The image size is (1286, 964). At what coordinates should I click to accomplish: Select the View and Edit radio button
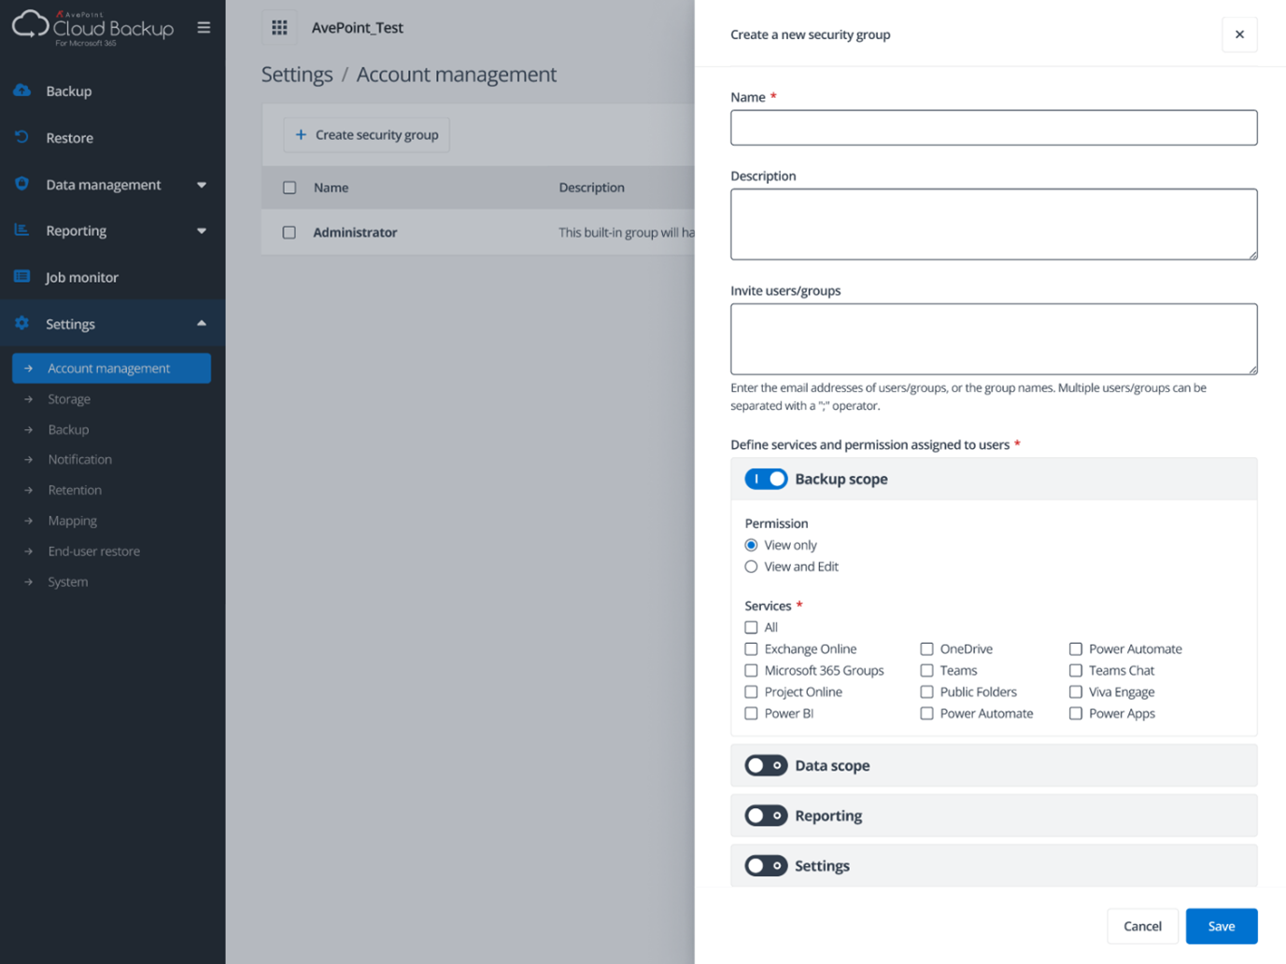coord(751,566)
